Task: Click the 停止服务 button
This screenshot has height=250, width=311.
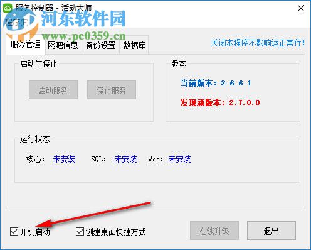Action: (x=112, y=90)
